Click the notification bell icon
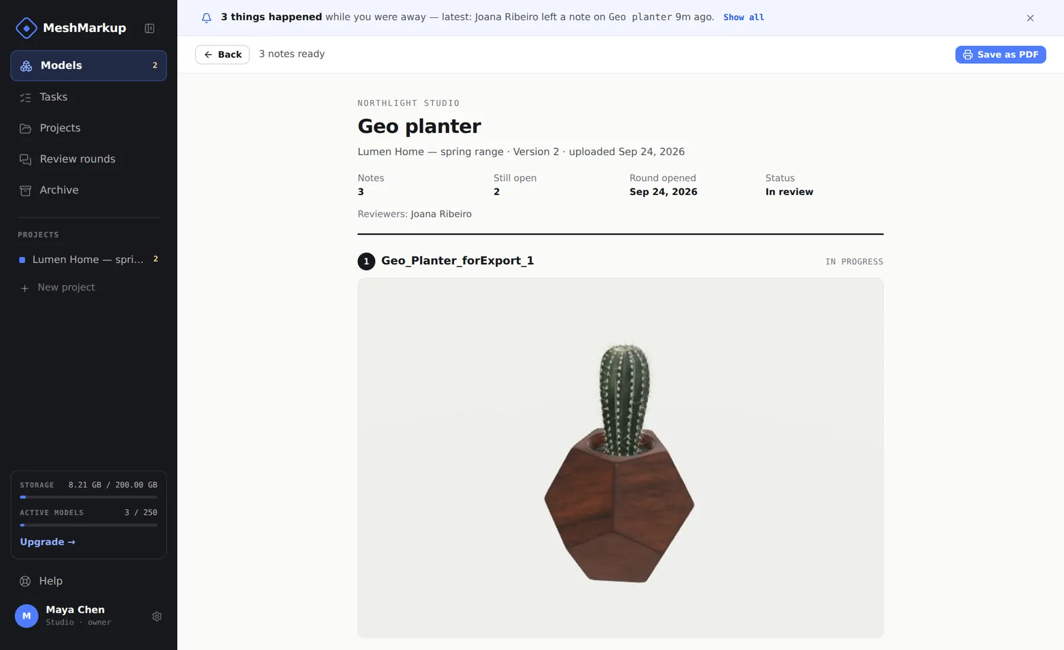This screenshot has height=650, width=1064. point(206,18)
